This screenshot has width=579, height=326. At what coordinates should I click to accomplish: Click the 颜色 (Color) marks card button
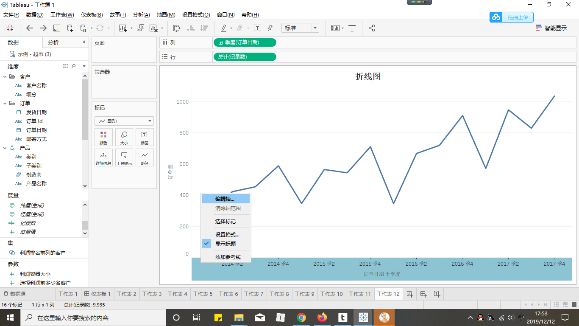point(103,137)
